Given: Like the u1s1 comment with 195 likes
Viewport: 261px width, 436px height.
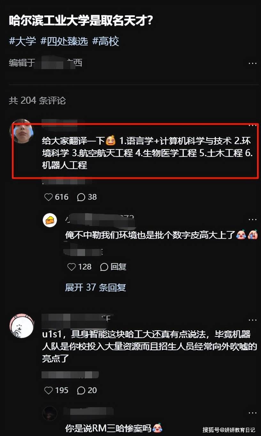Looking at the screenshot, I should (49, 390).
